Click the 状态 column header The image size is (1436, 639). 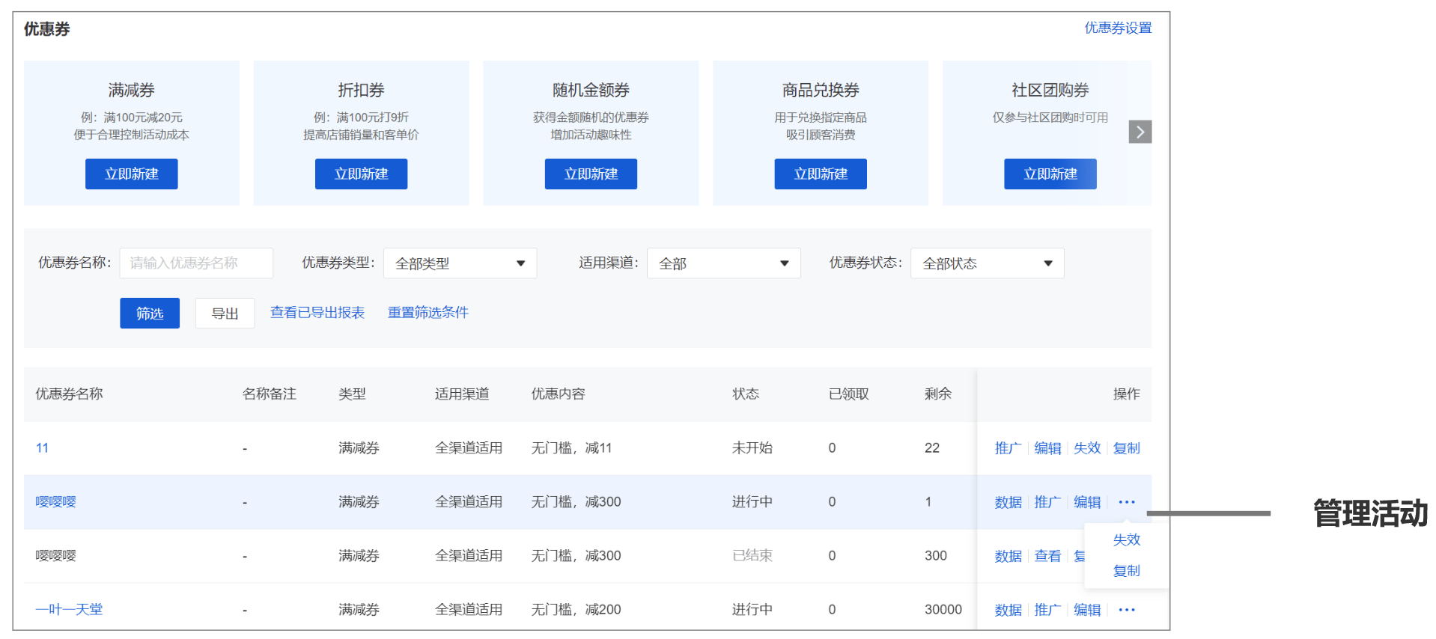(746, 394)
